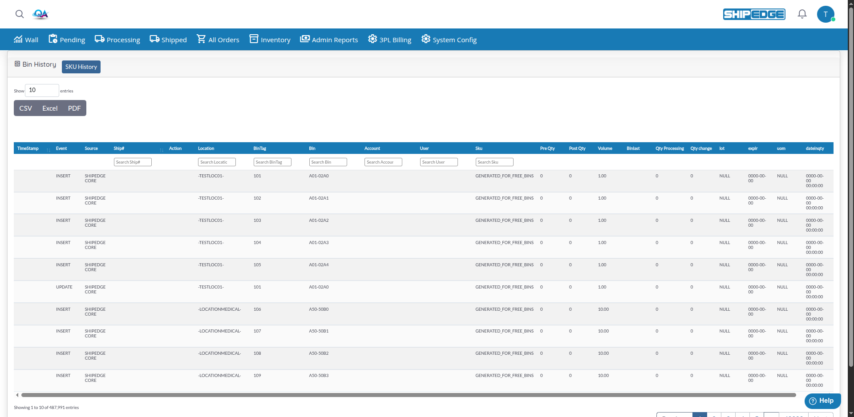The image size is (854, 417).
Task: Switch to SKU History
Action: click(x=81, y=67)
